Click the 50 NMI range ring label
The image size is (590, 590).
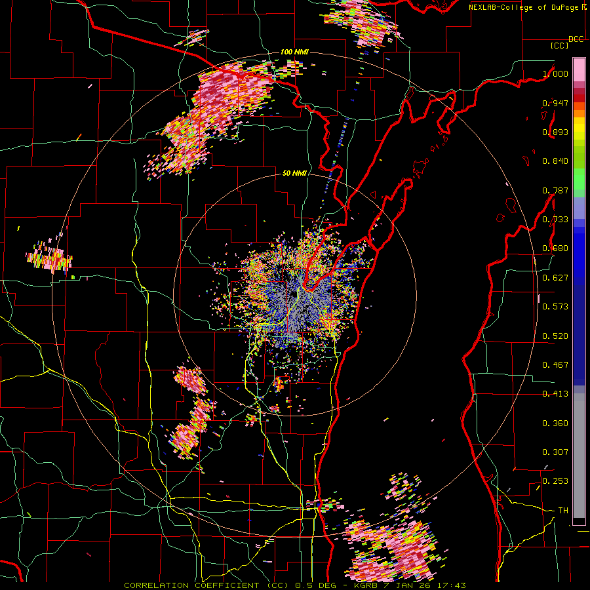[294, 173]
